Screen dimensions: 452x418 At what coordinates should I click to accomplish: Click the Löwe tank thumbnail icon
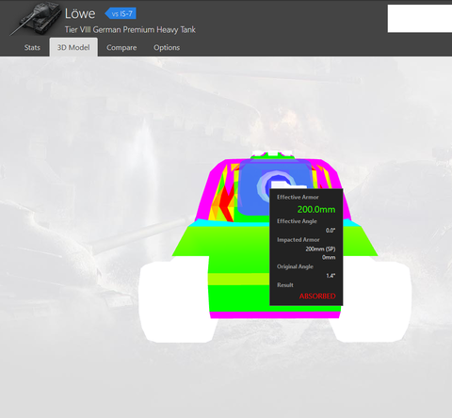coord(36,18)
